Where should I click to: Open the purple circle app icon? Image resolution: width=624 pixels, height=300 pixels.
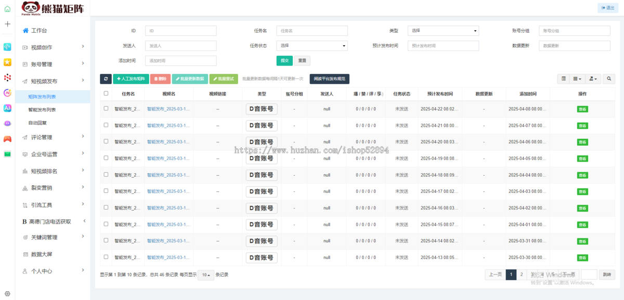7,124
